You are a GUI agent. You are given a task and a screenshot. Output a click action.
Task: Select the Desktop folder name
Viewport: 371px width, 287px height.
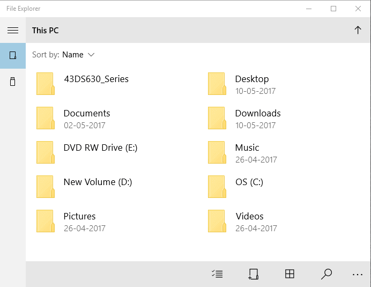point(252,79)
